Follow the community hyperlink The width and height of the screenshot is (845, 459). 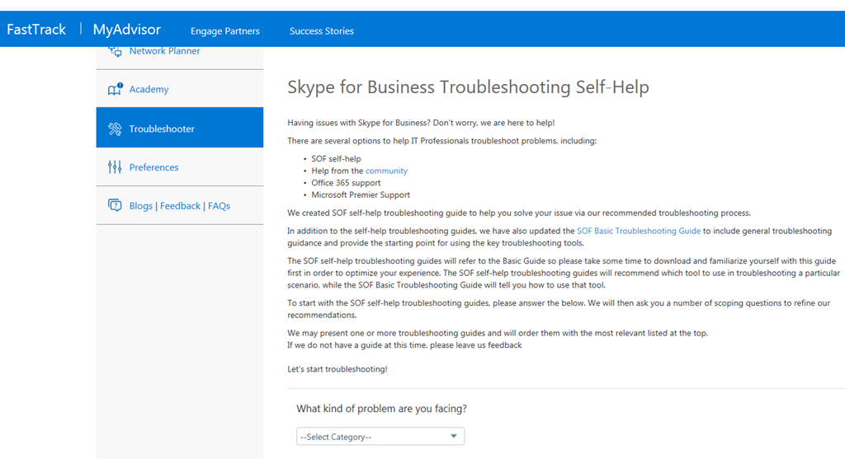click(386, 171)
